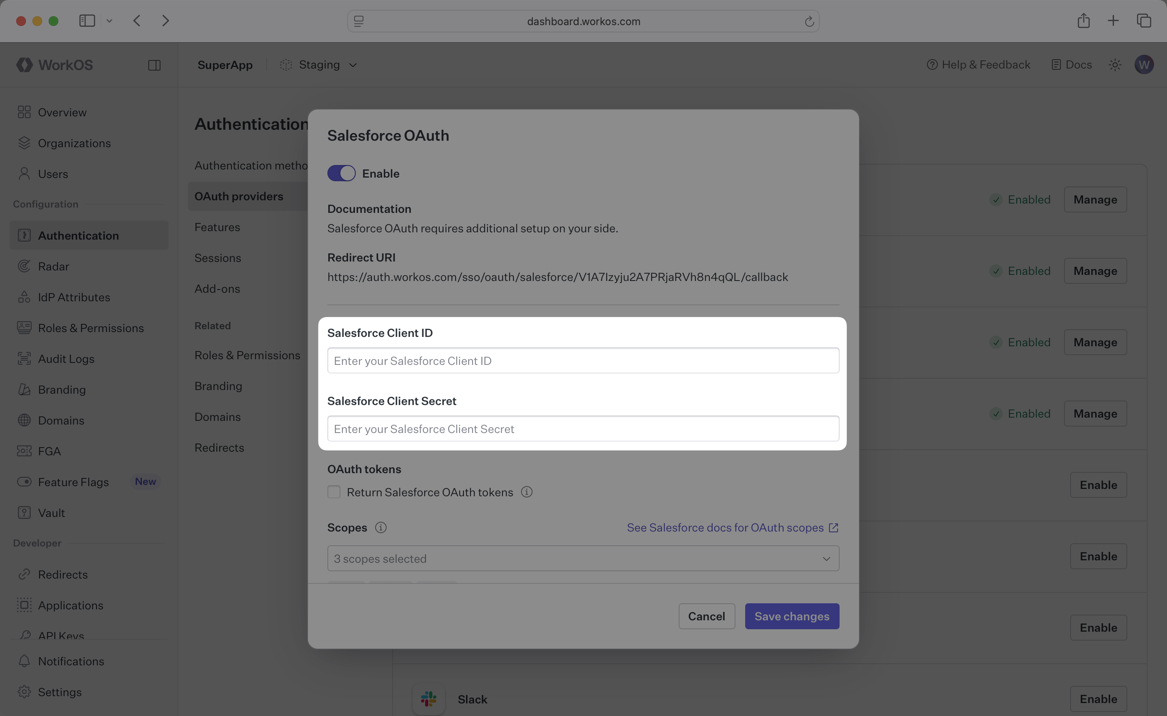1167x716 pixels.
Task: Click the Salesforce Client Secret field
Action: coord(583,429)
